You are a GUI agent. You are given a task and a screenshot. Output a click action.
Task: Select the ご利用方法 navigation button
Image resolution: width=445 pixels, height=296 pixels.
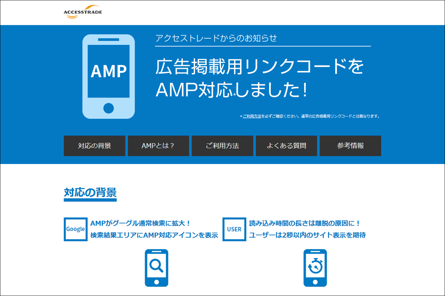coord(222,146)
